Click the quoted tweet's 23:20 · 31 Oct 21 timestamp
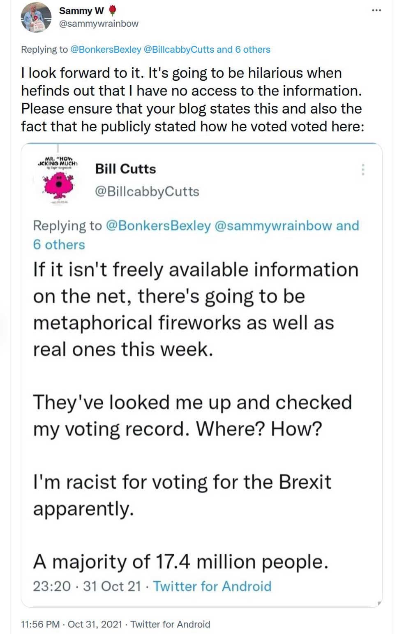Image resolution: width=411 pixels, height=634 pixels. [87, 586]
